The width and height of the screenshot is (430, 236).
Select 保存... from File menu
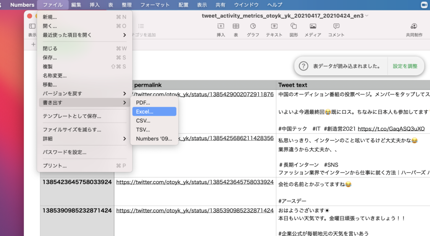click(84, 58)
